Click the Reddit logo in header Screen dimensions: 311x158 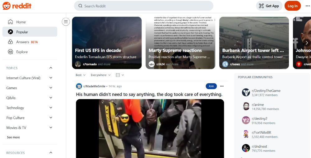coord(17,6)
